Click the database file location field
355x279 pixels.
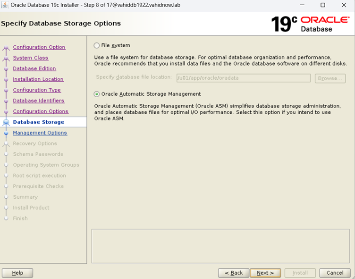point(243,78)
